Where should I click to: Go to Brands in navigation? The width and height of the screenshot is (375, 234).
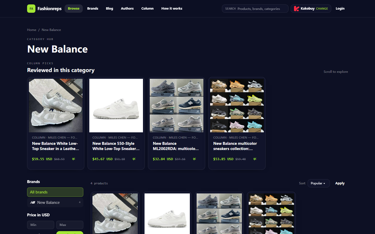tap(93, 9)
